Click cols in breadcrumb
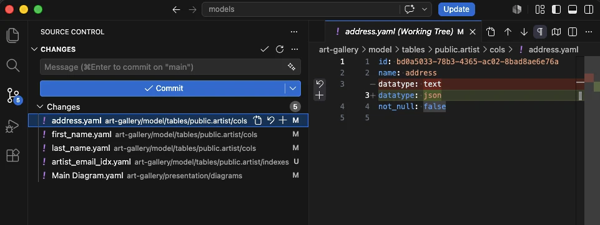This screenshot has width=600, height=225. point(498,50)
